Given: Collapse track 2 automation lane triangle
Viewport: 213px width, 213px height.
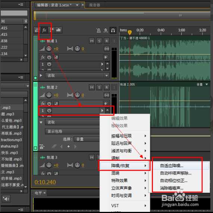Looking at the screenshot, I should click(41, 122).
